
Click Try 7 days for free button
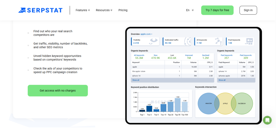[x=217, y=10]
